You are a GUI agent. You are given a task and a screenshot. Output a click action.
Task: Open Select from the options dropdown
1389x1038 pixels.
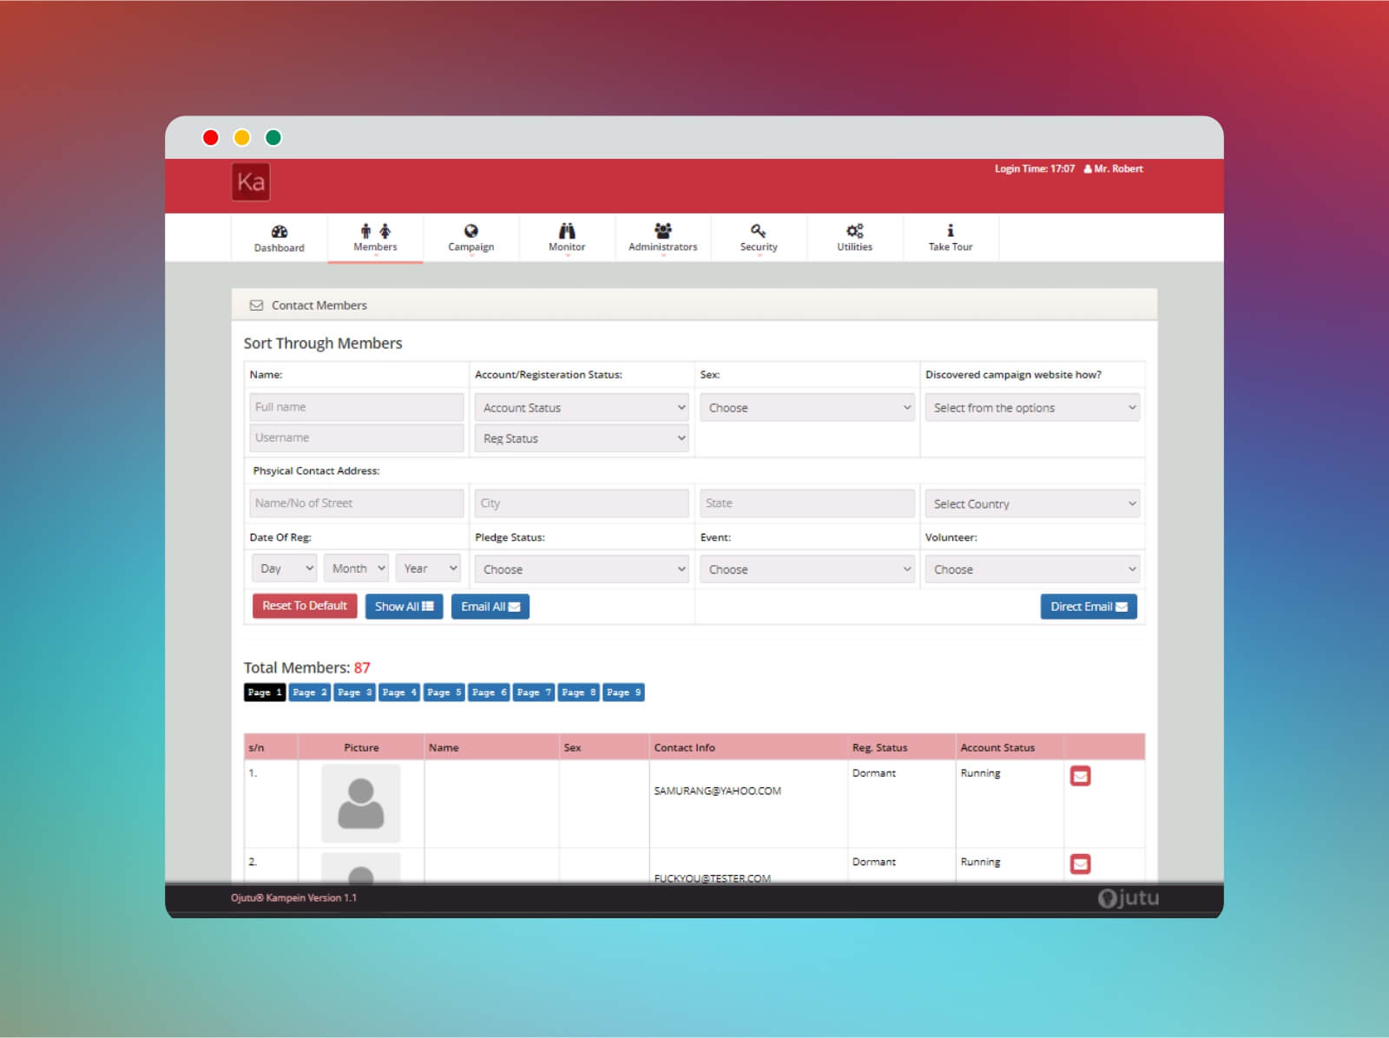[x=1032, y=408]
